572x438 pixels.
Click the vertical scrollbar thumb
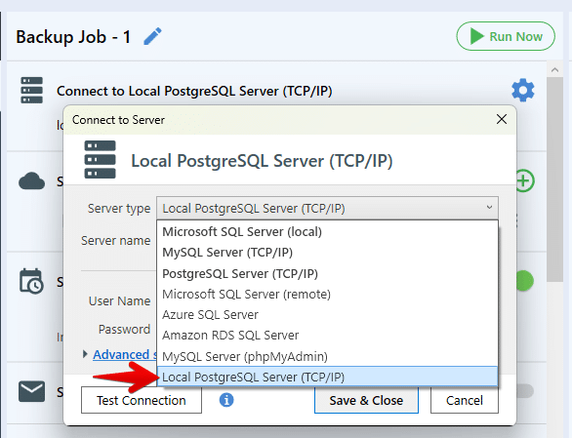(554, 179)
